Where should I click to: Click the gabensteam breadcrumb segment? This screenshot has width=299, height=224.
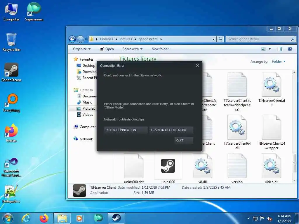[148, 39]
